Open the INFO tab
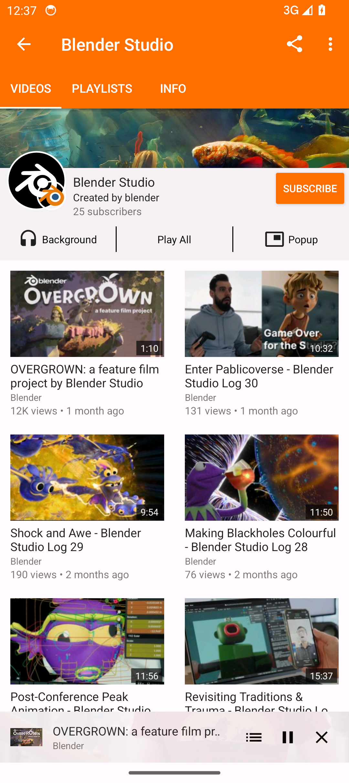This screenshot has height=783, width=349. (173, 88)
